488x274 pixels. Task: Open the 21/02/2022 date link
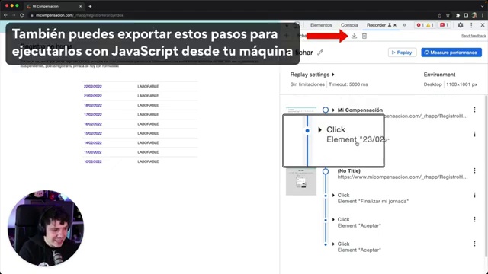93,96
